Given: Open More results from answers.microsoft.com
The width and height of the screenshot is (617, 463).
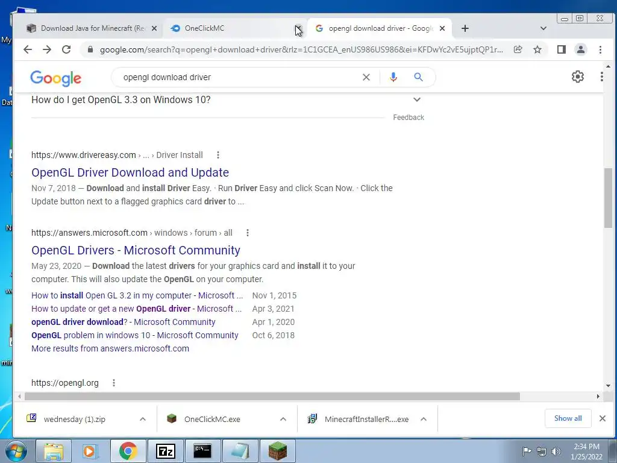Looking at the screenshot, I should coord(110,348).
